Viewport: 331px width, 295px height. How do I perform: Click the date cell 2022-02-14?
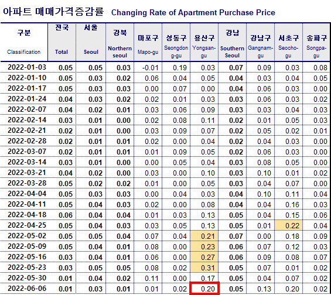pyautogui.click(x=27, y=120)
